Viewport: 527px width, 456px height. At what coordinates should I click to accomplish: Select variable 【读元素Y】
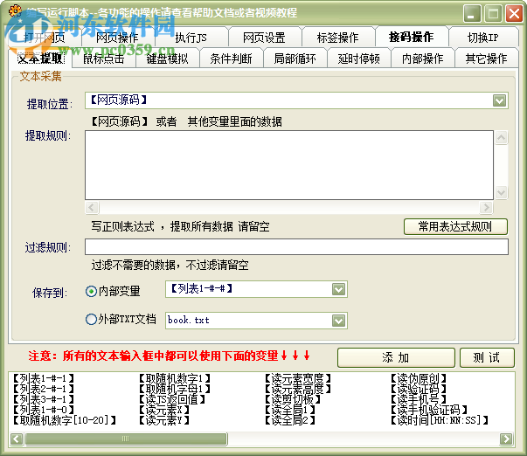pos(164,420)
